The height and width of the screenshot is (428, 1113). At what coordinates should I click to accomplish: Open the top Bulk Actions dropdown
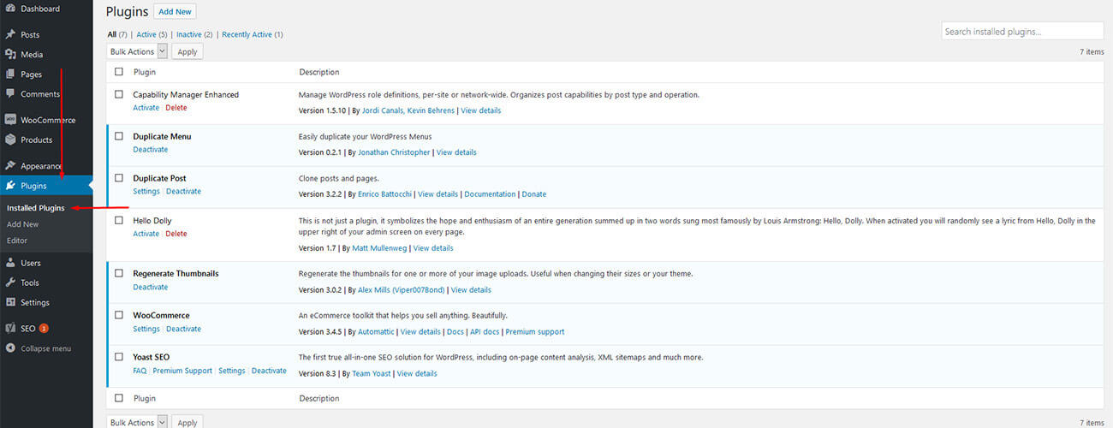pos(137,51)
